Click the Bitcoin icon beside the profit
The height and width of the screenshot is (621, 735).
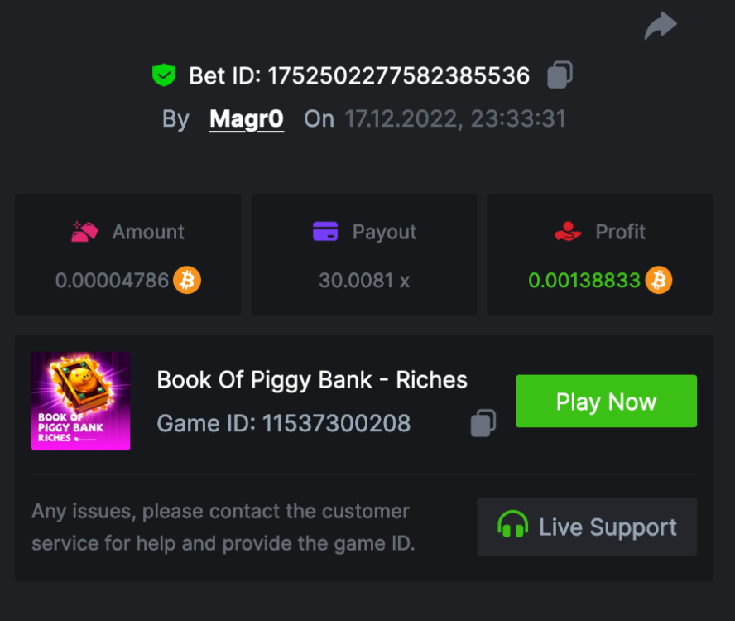pyautogui.click(x=659, y=281)
